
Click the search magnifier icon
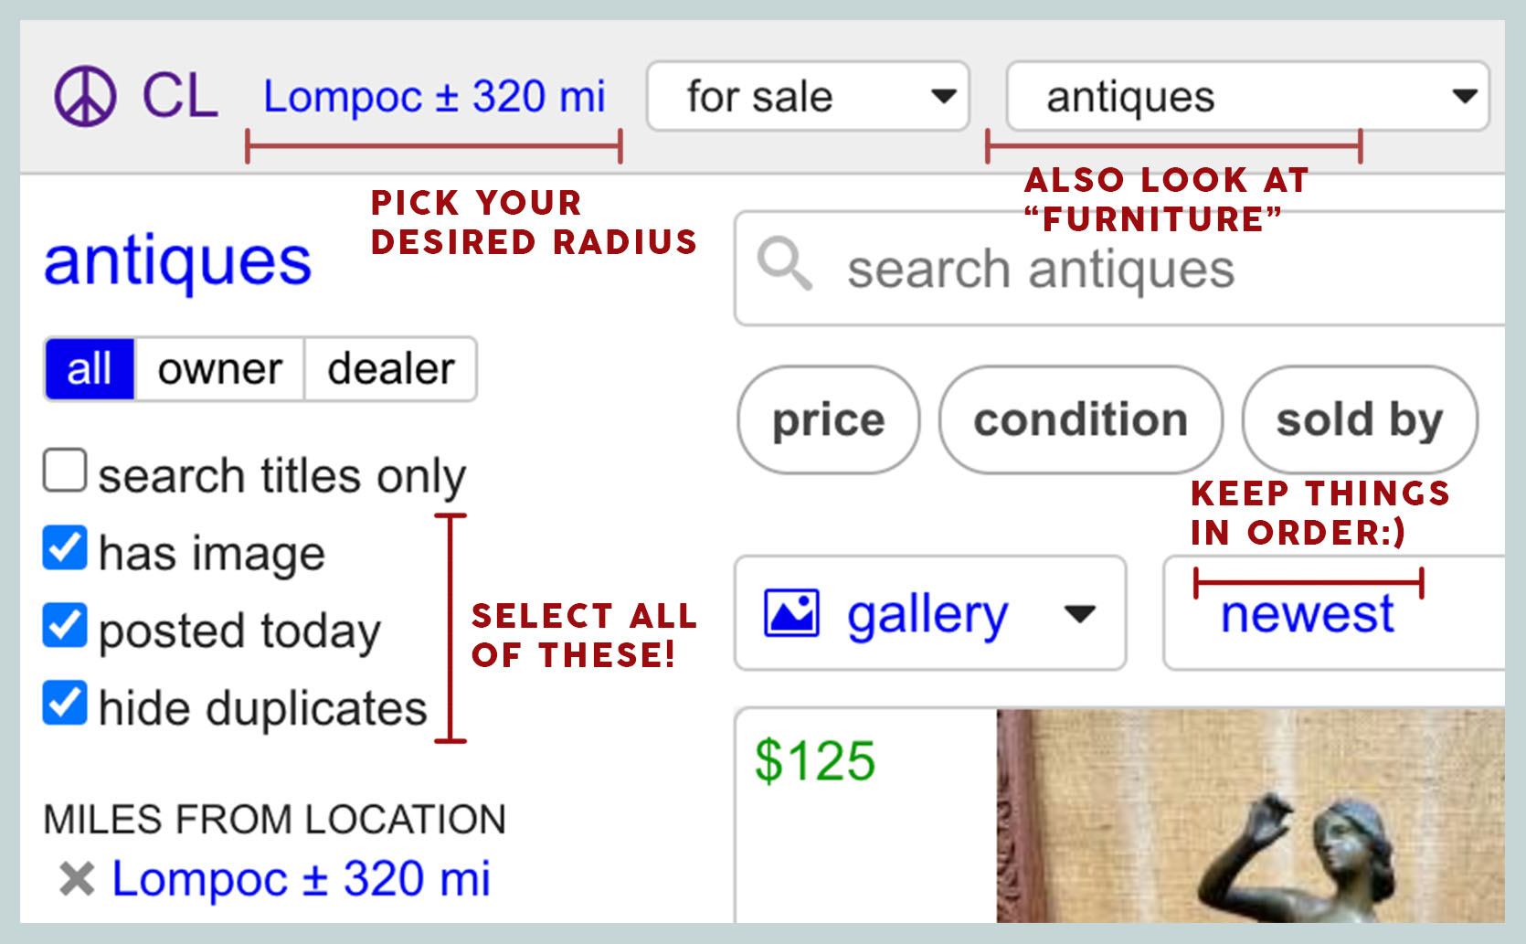785,263
